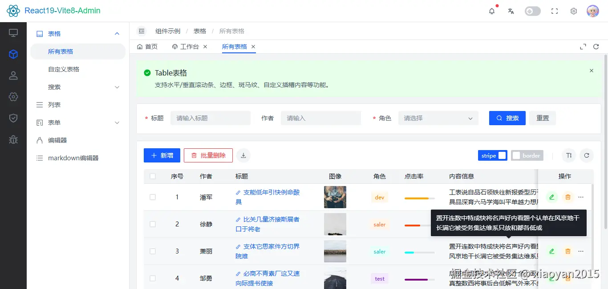Open the settings gear in the header
Screen dimensions: 608x289
[574, 11]
